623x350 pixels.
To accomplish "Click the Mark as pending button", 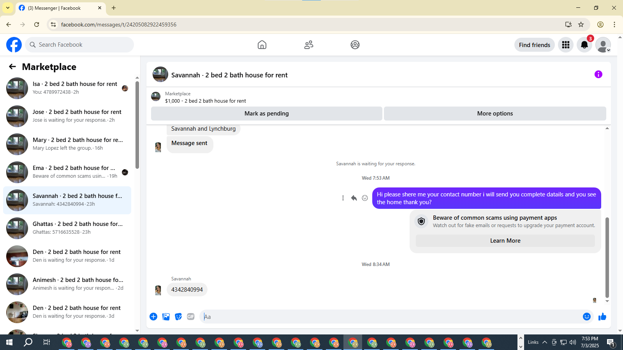I will point(267,114).
